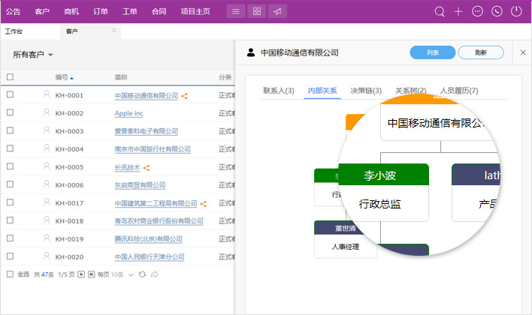Open the 公告 menu

click(x=13, y=11)
